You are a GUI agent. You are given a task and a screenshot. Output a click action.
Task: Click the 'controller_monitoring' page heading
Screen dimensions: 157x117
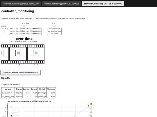click(18, 11)
